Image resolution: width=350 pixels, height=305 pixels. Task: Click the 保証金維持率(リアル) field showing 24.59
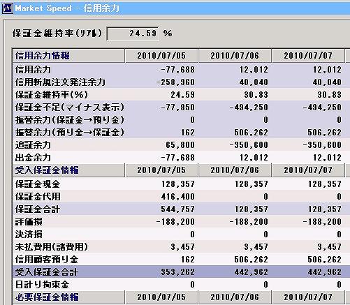(133, 34)
